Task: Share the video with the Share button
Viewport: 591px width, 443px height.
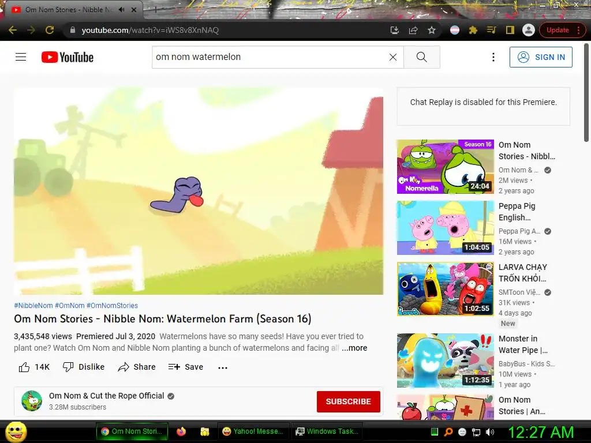Action: [x=136, y=367]
